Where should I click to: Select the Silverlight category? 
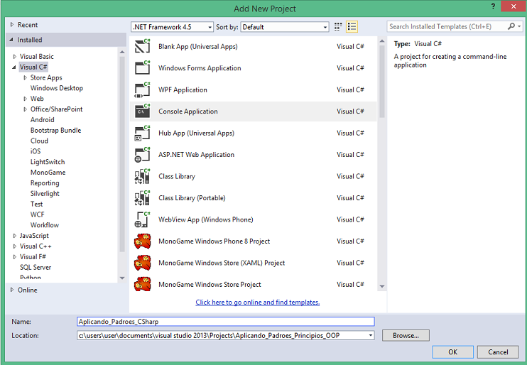(x=45, y=194)
